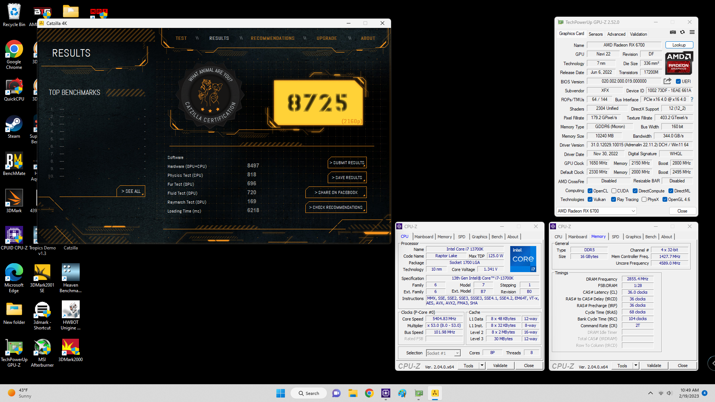Toggle the OpenCL checkbox
Screen dimensions: 715x402
pyautogui.click(x=590, y=191)
